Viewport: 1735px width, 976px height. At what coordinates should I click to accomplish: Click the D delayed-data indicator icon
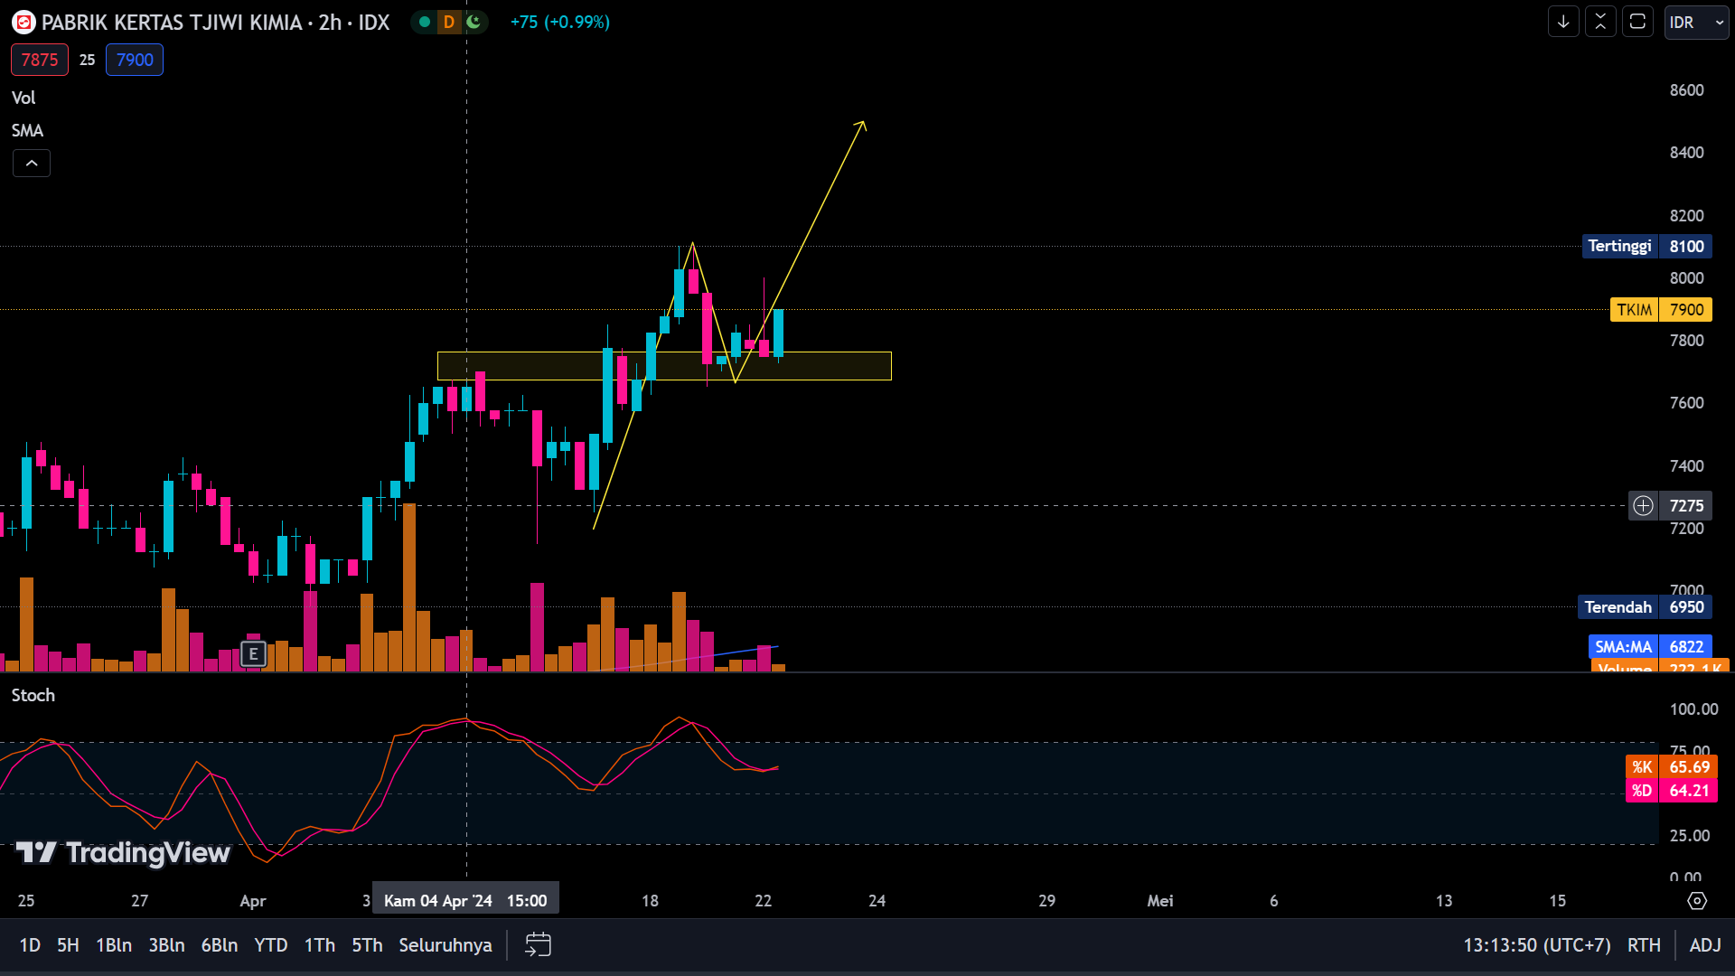[x=449, y=22]
